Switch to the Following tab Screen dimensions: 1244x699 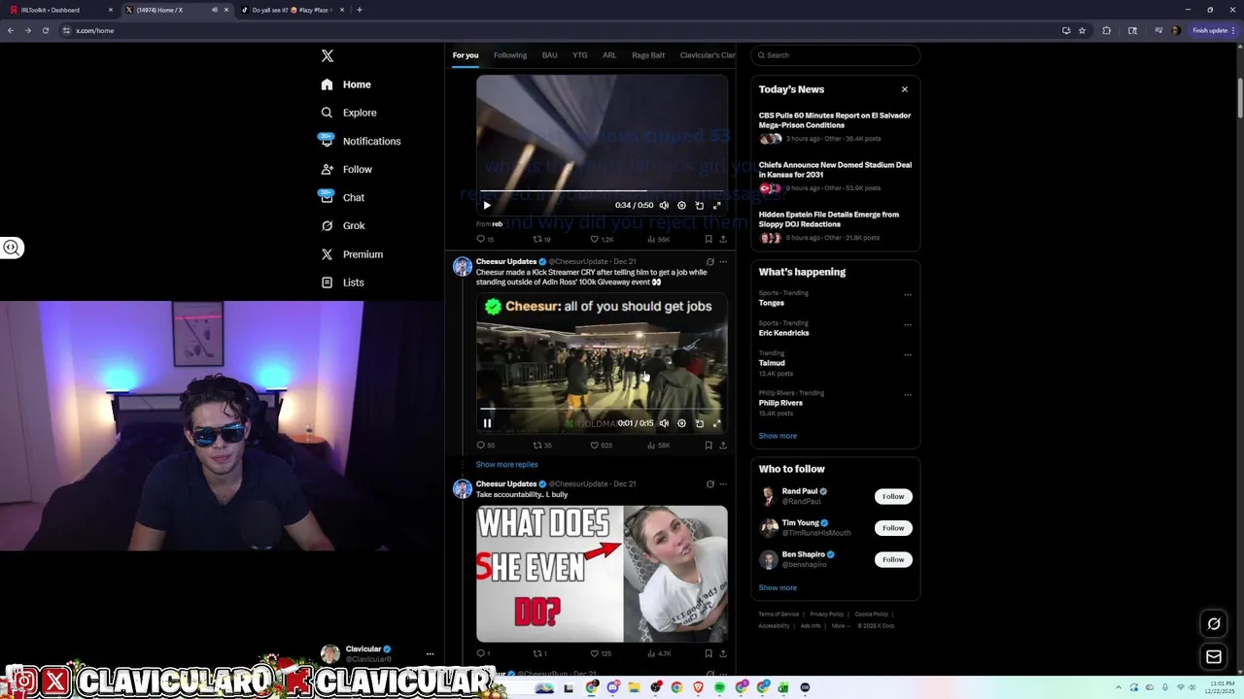point(510,55)
